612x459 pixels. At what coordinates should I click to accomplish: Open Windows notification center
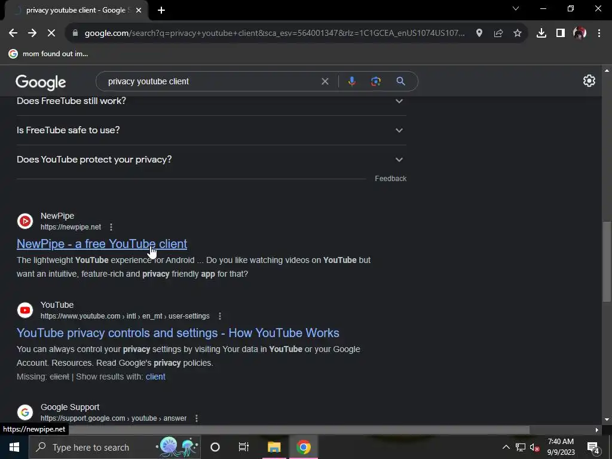tap(593, 447)
